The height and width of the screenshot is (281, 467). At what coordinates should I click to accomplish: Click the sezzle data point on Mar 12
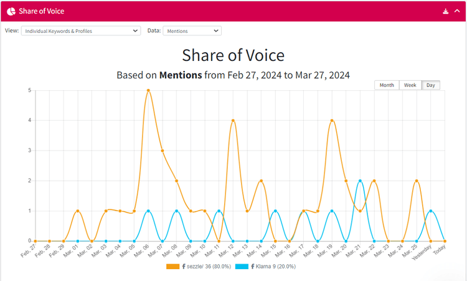[x=233, y=121]
